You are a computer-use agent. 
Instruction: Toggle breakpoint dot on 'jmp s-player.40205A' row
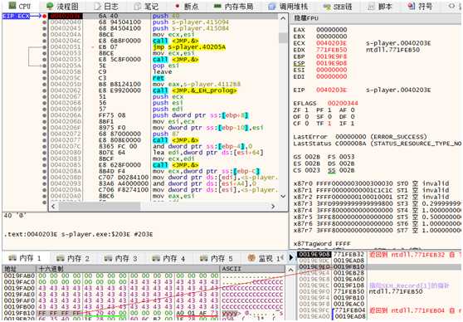click(44, 47)
